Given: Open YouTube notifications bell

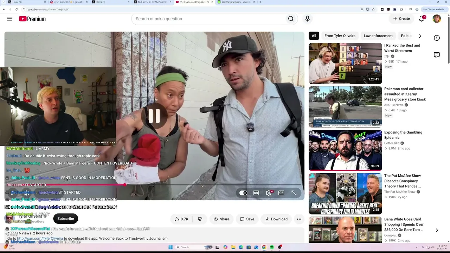Looking at the screenshot, I should 422,19.
